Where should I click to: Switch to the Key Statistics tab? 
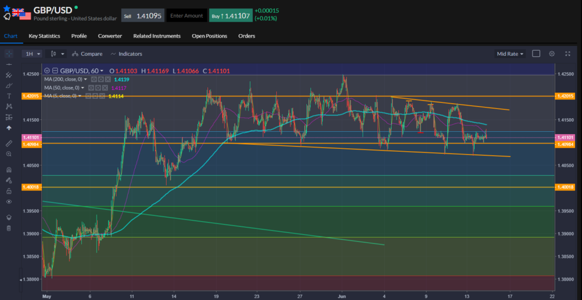[x=44, y=36]
